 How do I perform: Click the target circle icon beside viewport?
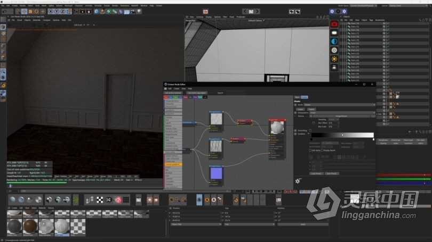(x=334, y=51)
